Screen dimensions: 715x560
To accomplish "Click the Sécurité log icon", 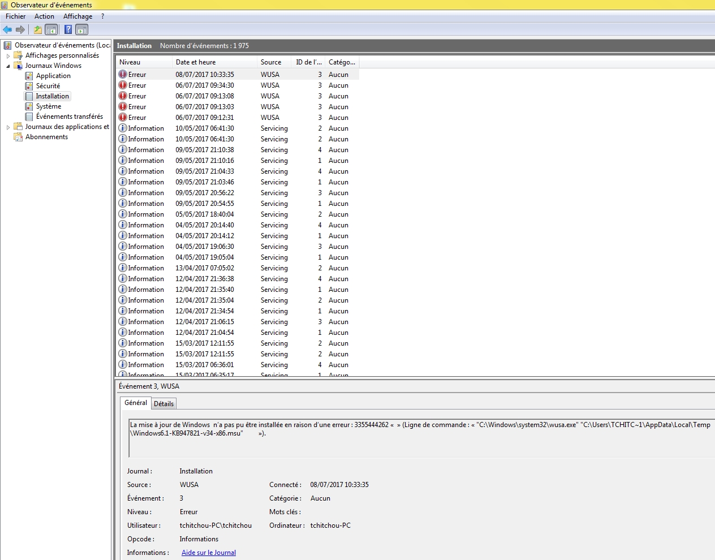I will point(29,86).
